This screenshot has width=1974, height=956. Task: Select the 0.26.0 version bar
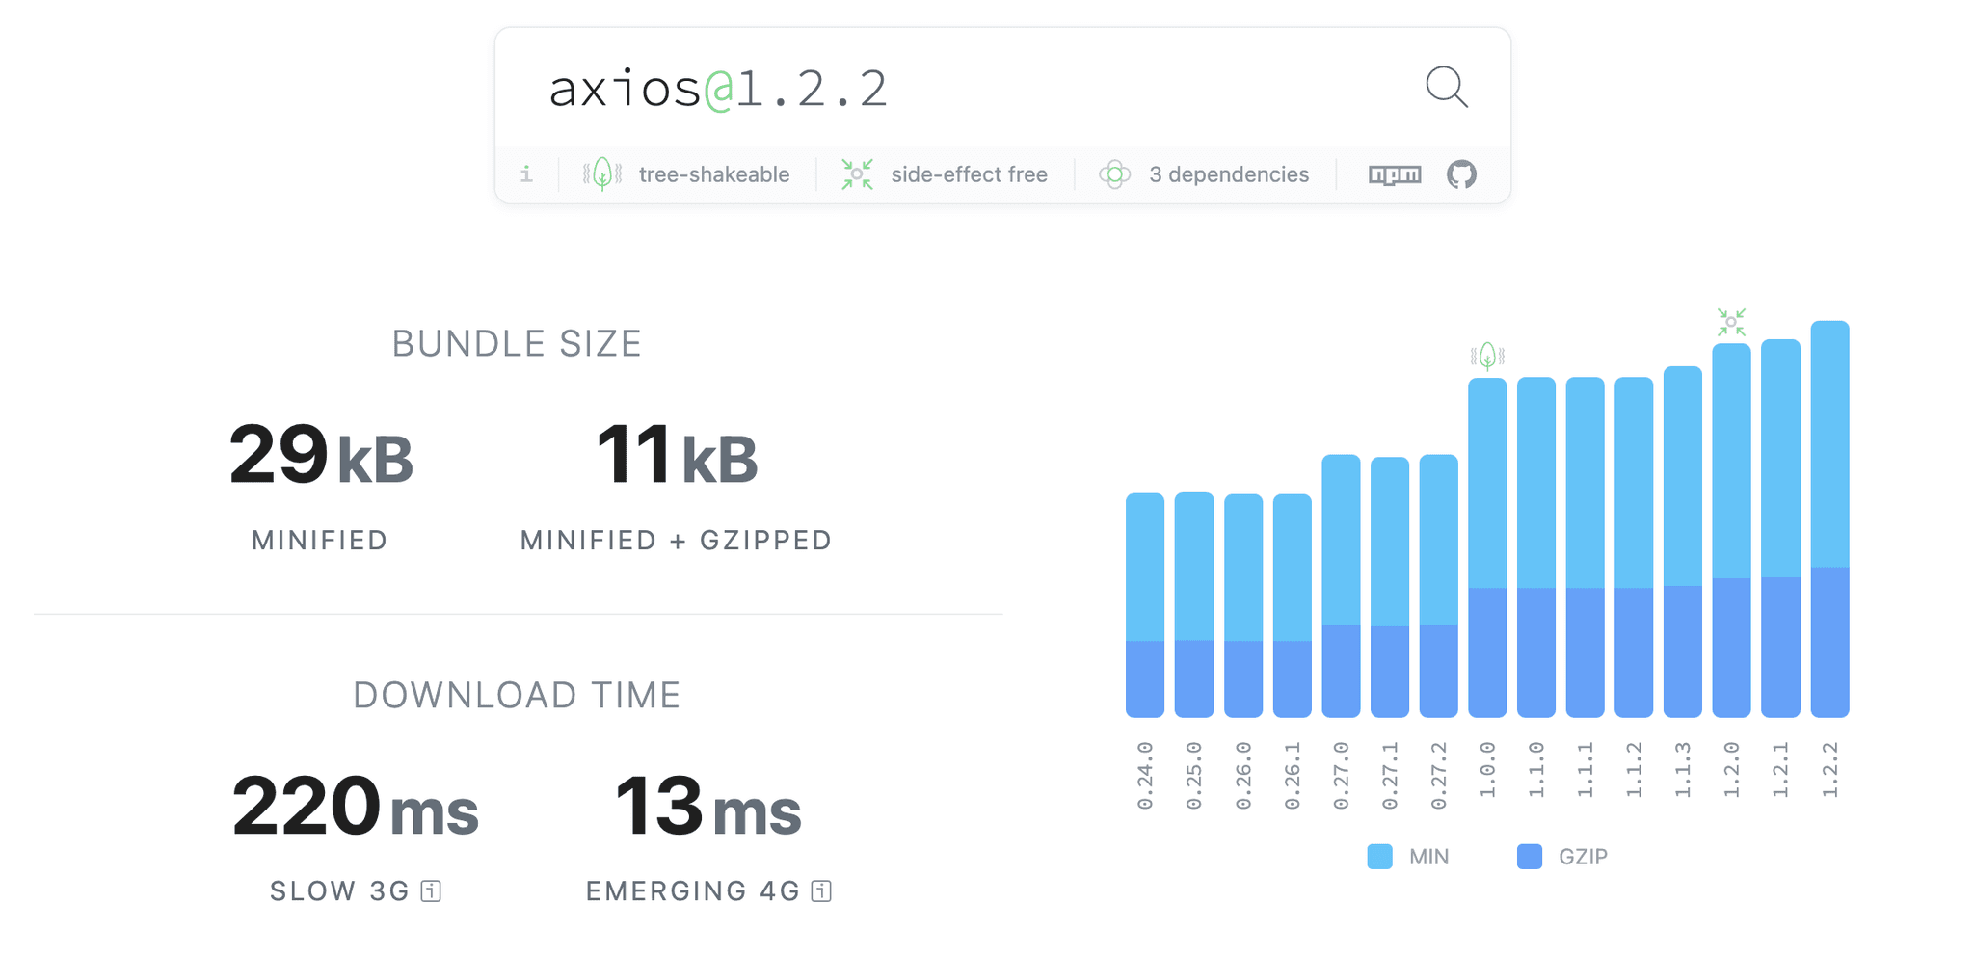coord(1243,606)
